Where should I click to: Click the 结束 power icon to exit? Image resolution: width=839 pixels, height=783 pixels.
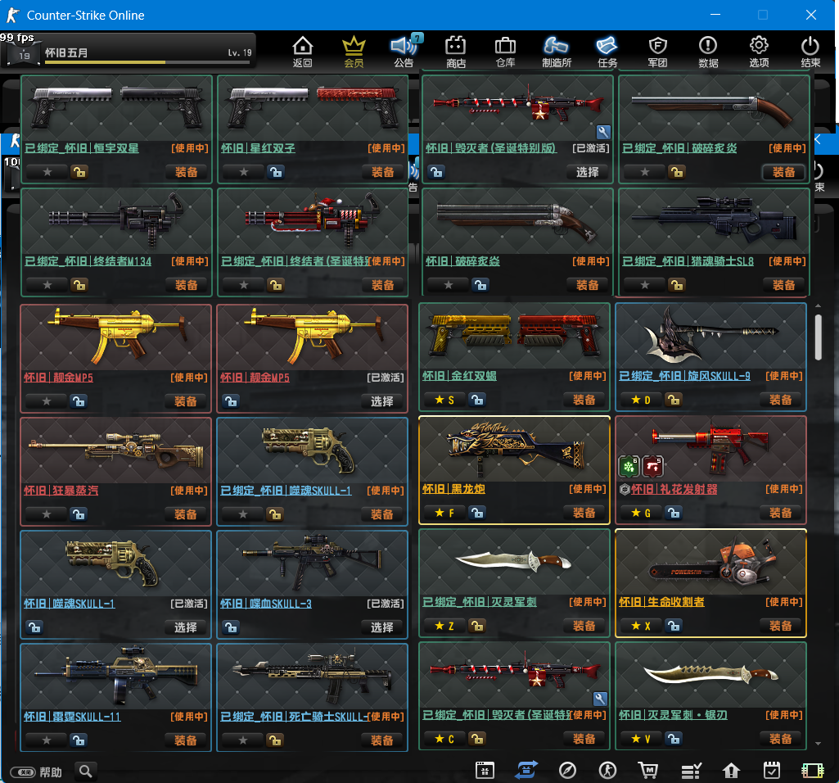click(810, 52)
